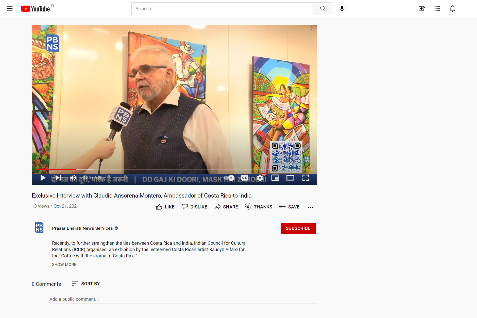
Task: Expand description with SHOW MORE
Action: (x=64, y=264)
